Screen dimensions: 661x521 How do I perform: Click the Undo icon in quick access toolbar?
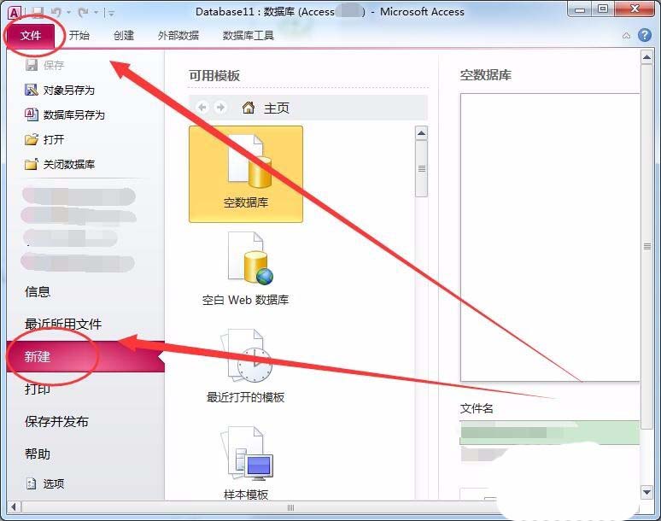[x=56, y=13]
